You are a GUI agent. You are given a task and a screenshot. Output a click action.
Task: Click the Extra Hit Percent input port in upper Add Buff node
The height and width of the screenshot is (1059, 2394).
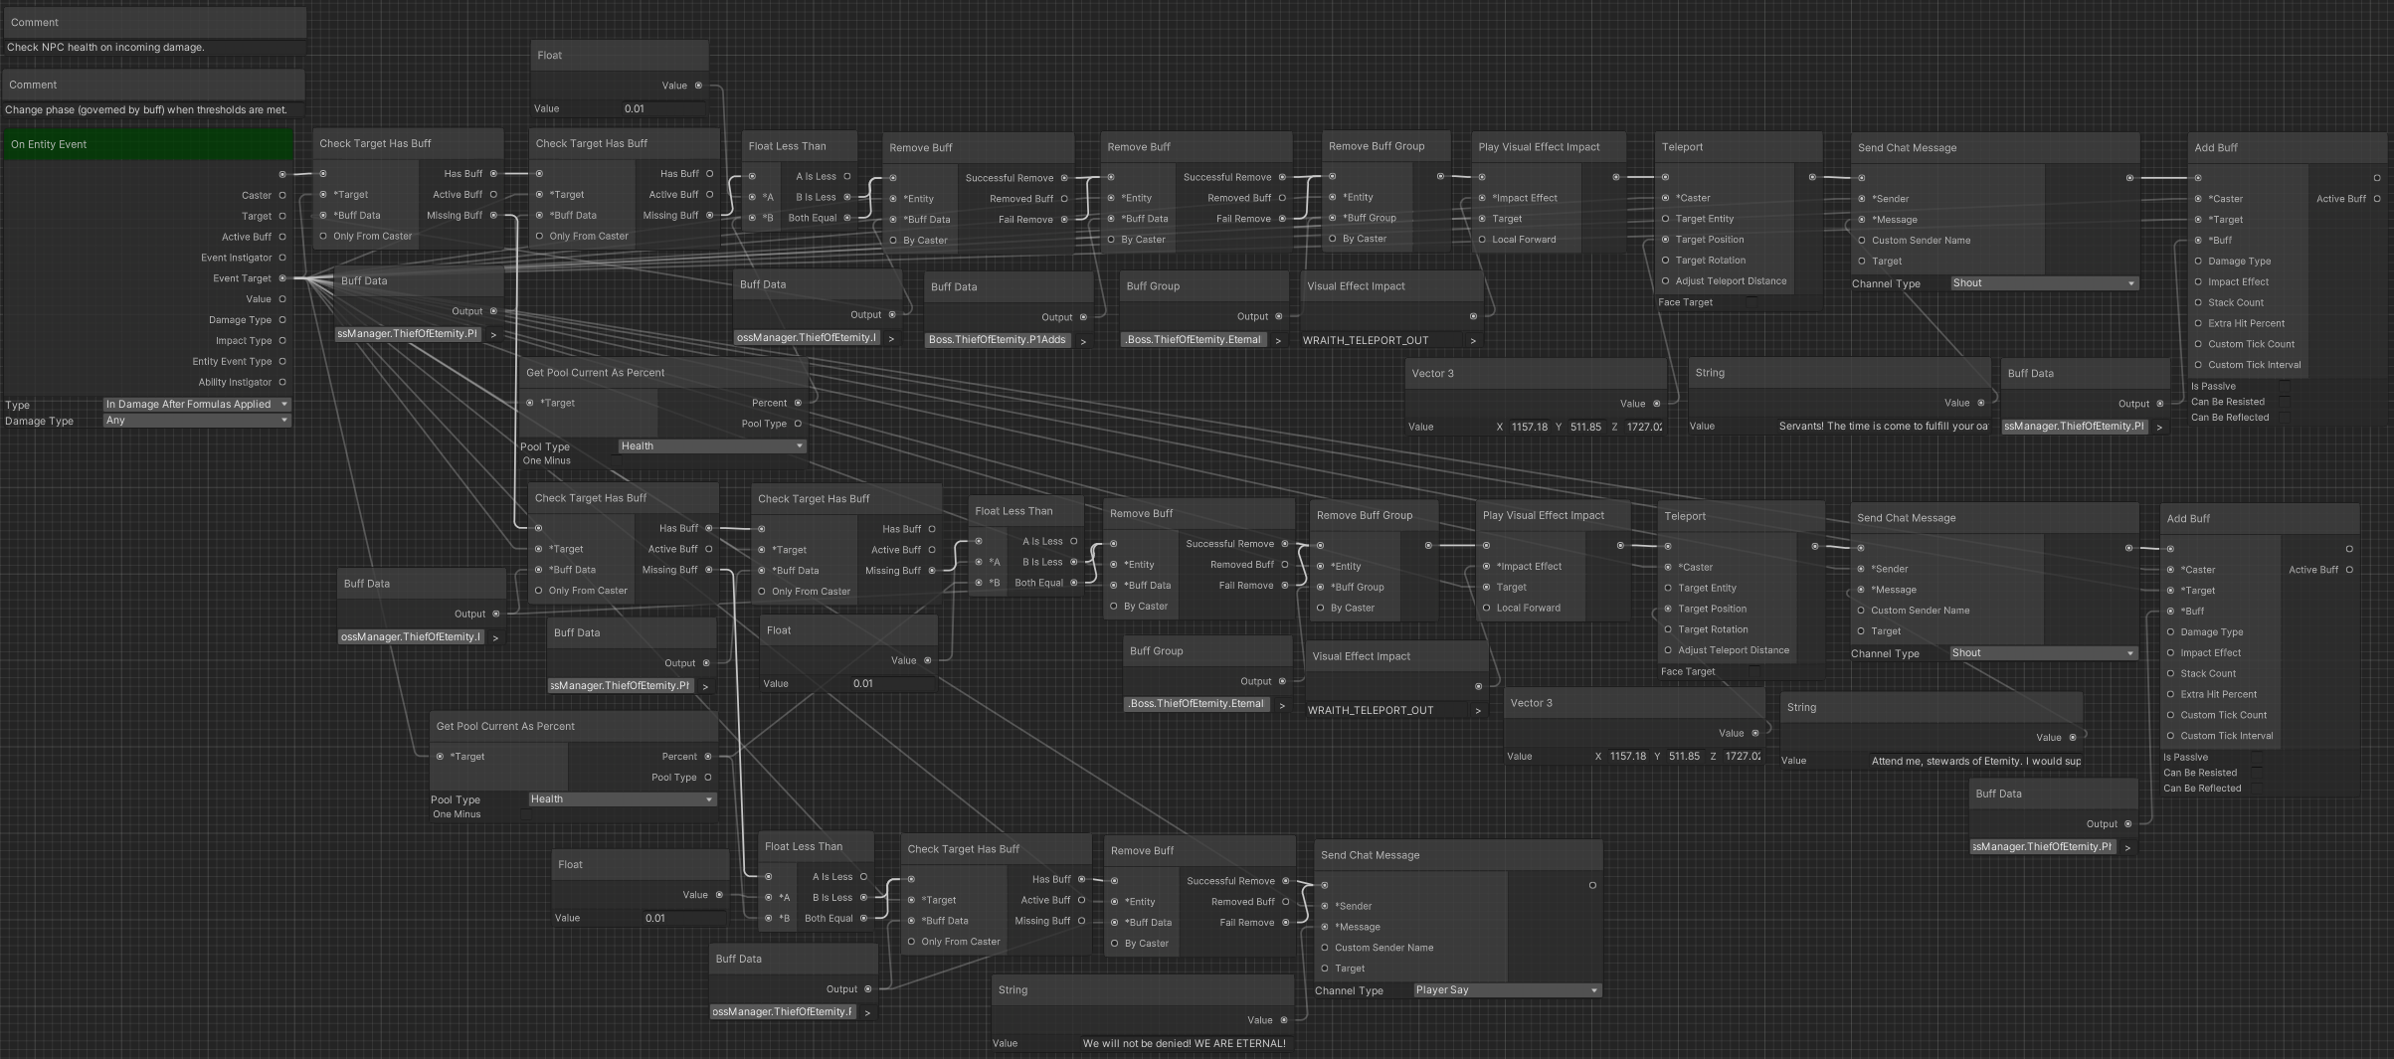coord(2198,323)
